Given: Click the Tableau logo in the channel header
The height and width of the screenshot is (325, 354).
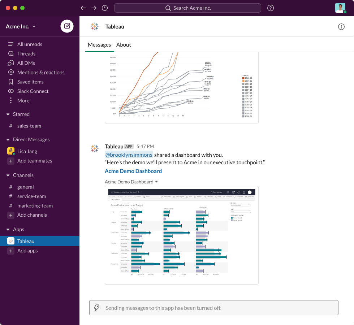Looking at the screenshot, I should (x=94, y=26).
